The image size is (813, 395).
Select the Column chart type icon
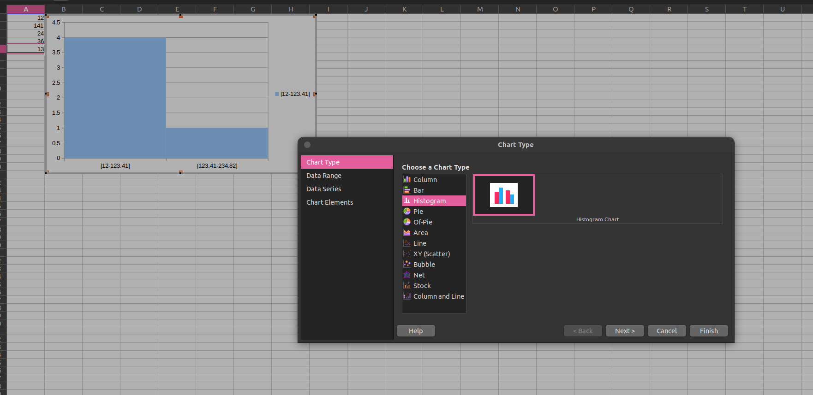tap(407, 179)
